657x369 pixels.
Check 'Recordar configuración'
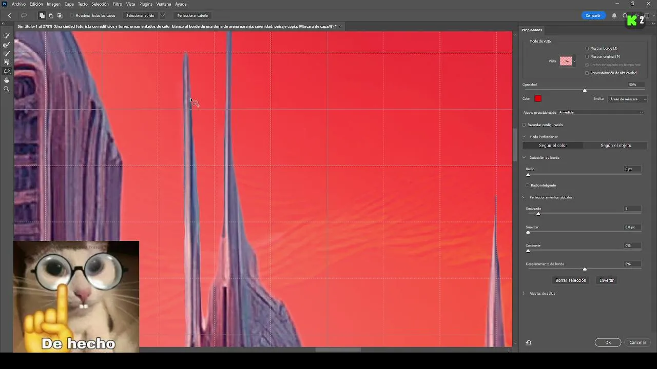(x=524, y=125)
